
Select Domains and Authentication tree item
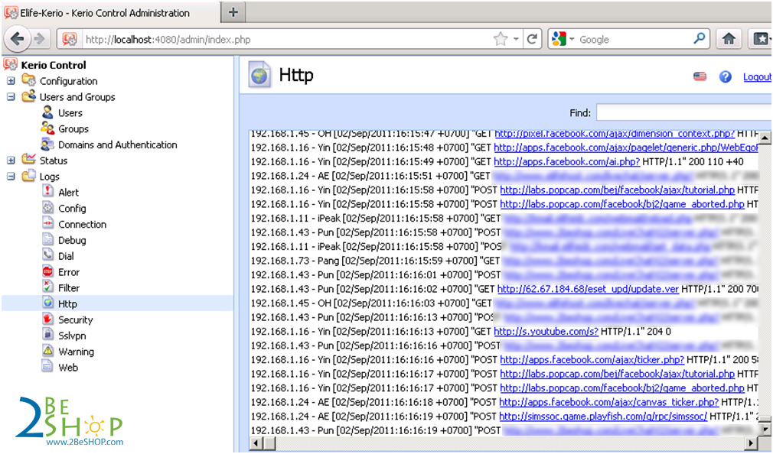[x=117, y=144]
